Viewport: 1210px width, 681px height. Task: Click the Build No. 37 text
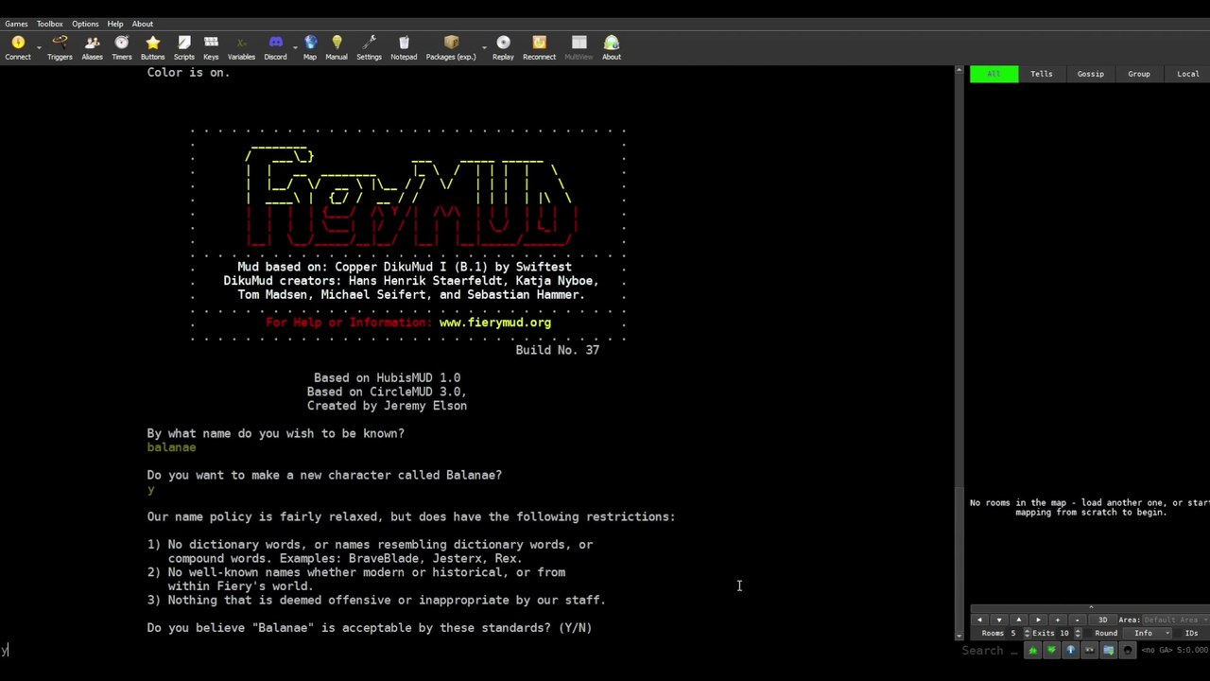558,350
